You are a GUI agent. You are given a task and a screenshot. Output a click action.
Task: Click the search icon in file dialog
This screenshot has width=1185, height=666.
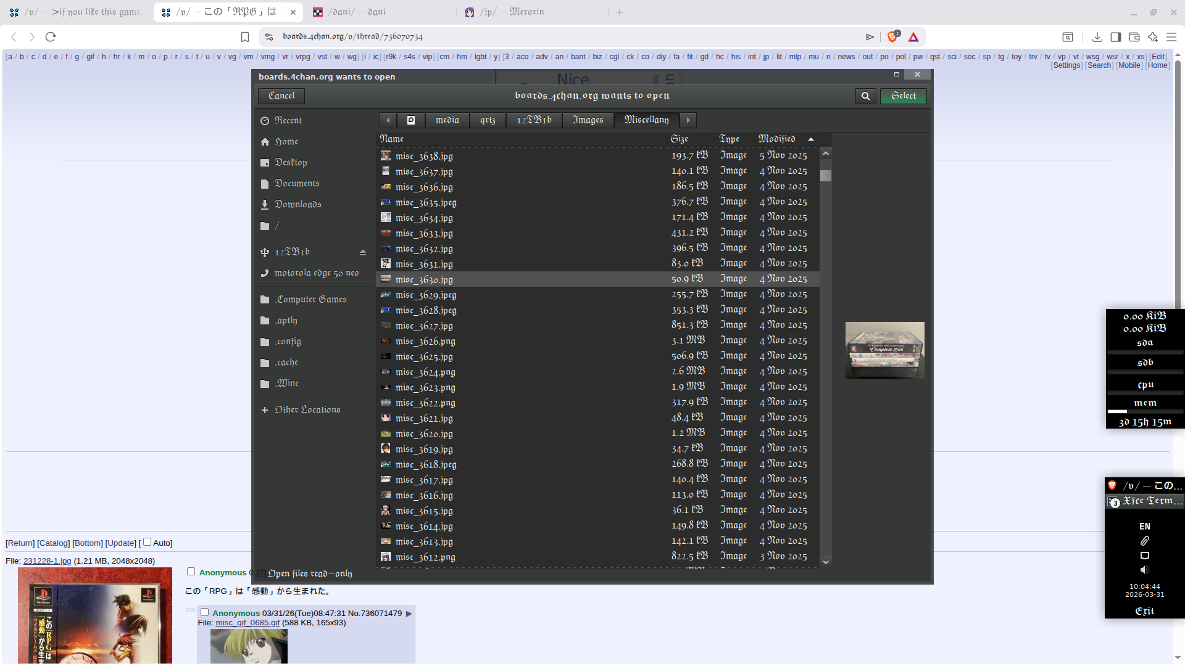pos(865,96)
